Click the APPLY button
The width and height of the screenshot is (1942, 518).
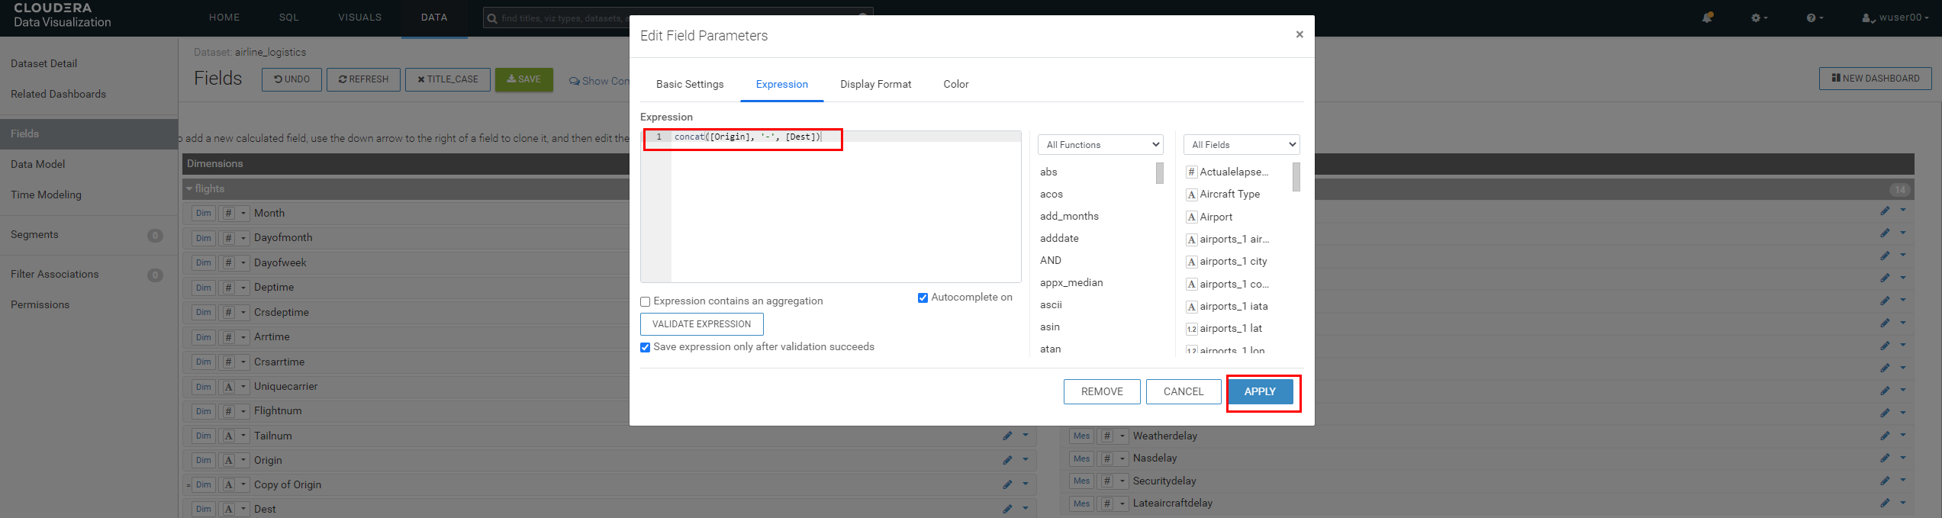[x=1260, y=391]
